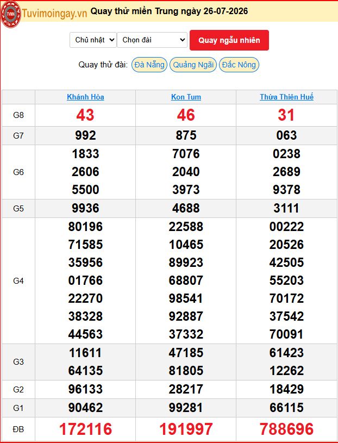Image resolution: width=338 pixels, height=443 pixels.
Task: Open the Chọn đài station dropdown
Action: click(x=152, y=40)
